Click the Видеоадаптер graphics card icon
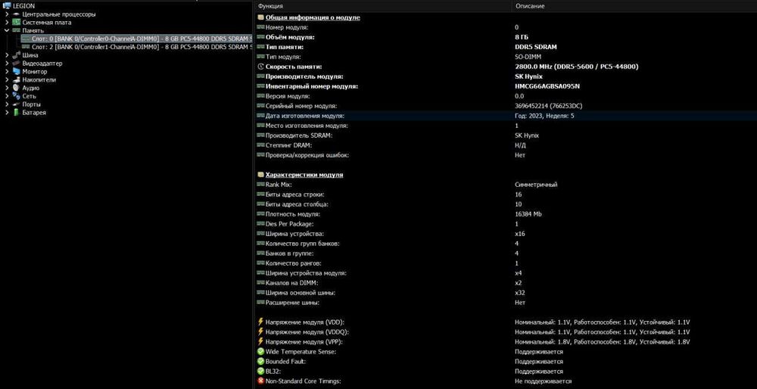The width and height of the screenshot is (757, 389). [16, 64]
